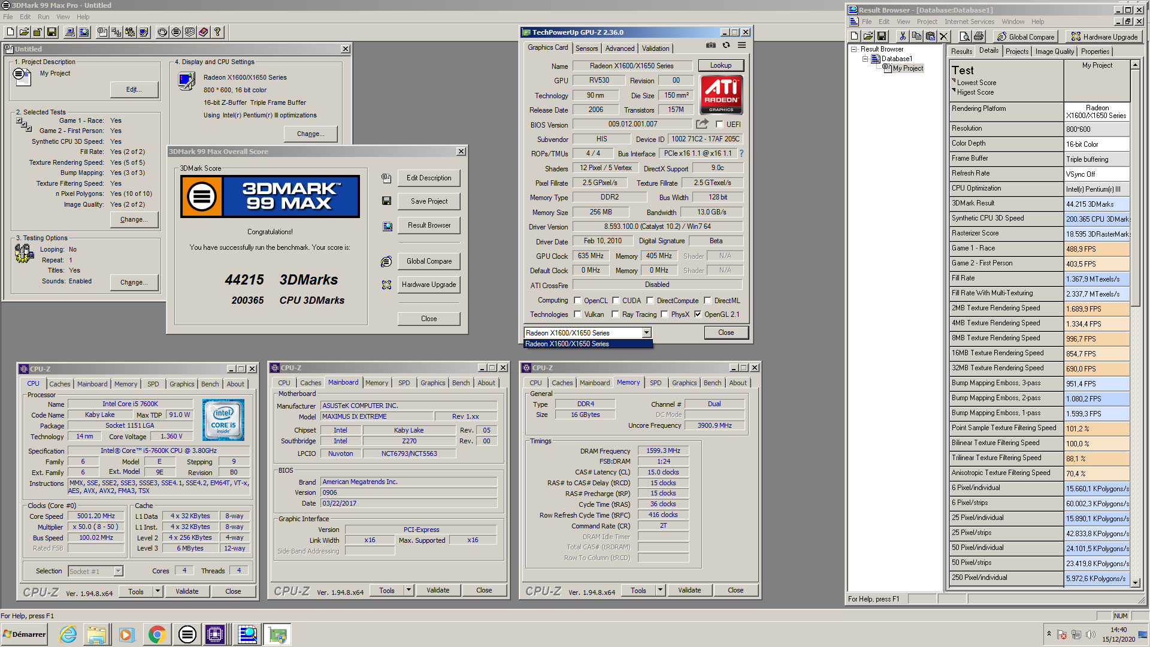Click the display settings monitor icon in 3DMark toolbar
Screen dimensions: 1150x647
click(144, 32)
